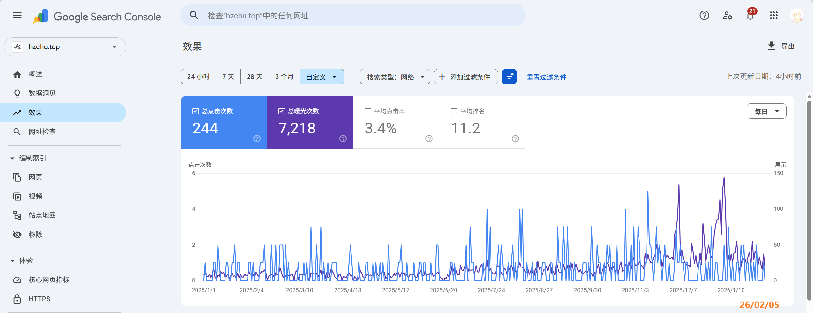The image size is (813, 313).
Task: Uncheck the 总曝光次数 checkbox
Action: coord(282,111)
